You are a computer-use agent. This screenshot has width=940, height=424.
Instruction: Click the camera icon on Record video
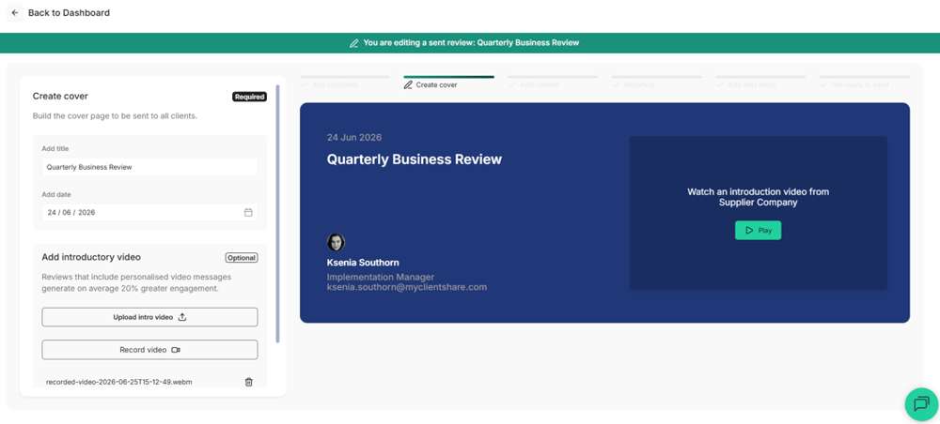click(x=176, y=350)
